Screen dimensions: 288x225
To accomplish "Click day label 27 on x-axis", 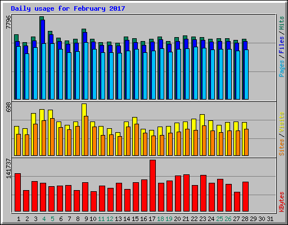I will click(x=237, y=219).
